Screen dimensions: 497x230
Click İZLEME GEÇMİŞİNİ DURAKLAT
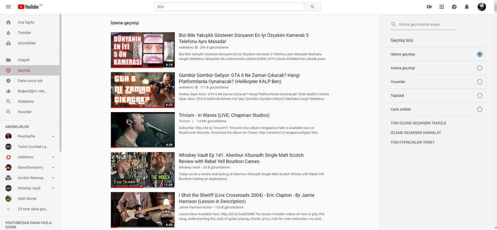click(x=416, y=133)
